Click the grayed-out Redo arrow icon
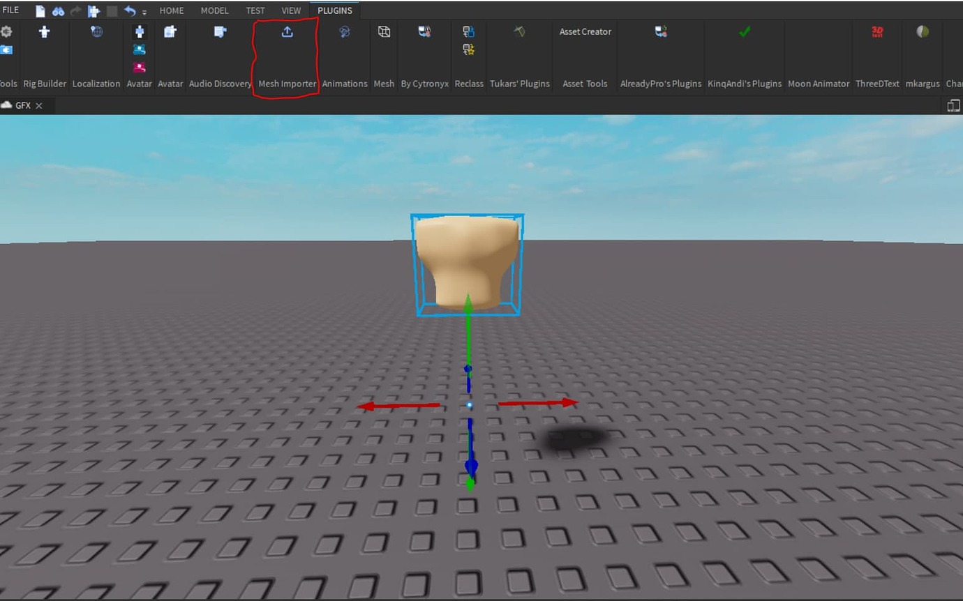Viewport: 963px width, 601px height. point(76,11)
